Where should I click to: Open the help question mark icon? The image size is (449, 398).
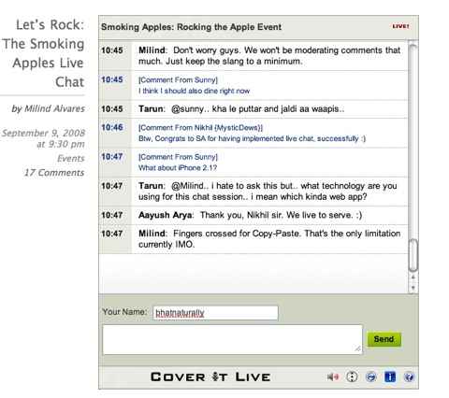pyautogui.click(x=409, y=377)
